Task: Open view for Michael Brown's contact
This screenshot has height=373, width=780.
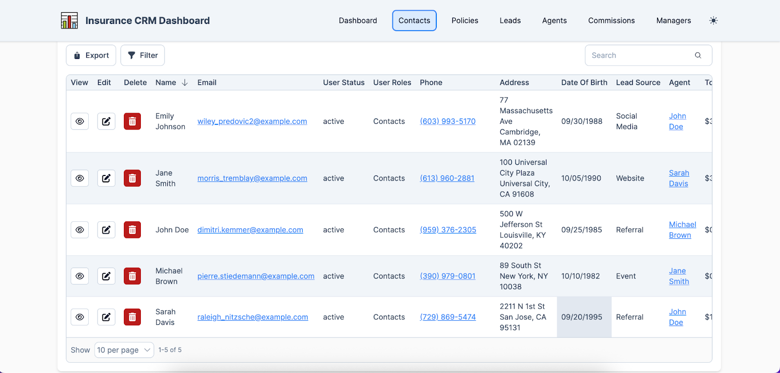Action: click(x=80, y=276)
